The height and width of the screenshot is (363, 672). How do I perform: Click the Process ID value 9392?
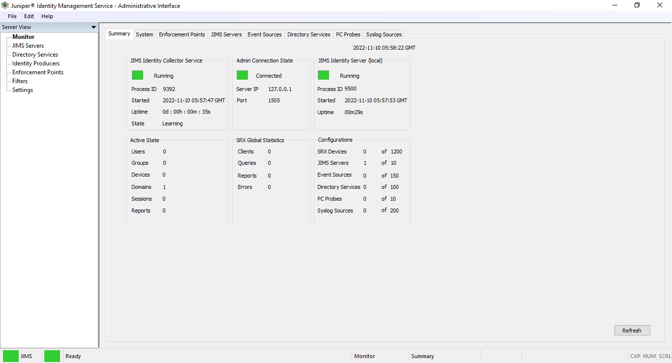[x=169, y=89]
